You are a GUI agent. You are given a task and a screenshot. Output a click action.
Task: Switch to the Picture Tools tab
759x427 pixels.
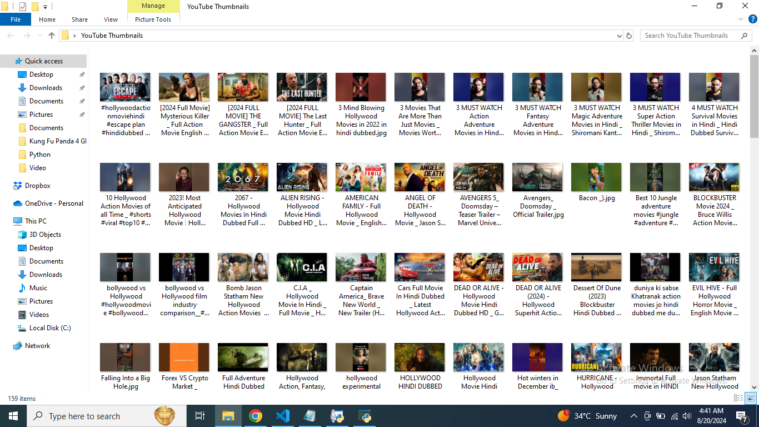153,19
